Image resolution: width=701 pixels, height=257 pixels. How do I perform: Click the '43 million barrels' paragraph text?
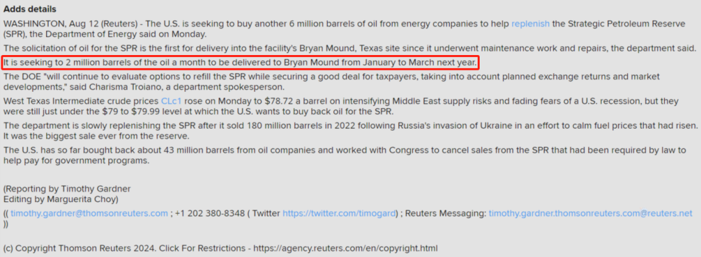344,155
